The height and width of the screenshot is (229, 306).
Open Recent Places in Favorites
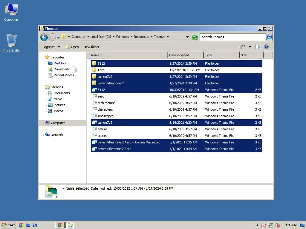[x=64, y=75]
